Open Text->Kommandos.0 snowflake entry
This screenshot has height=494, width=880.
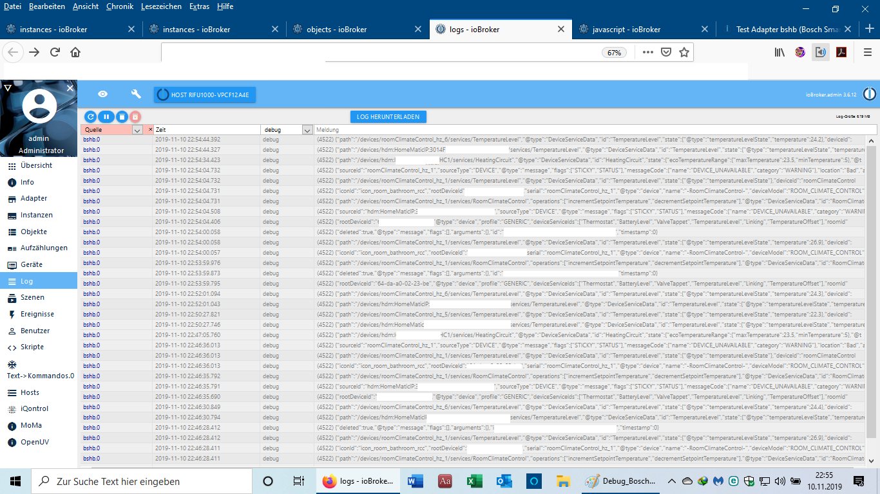39,370
